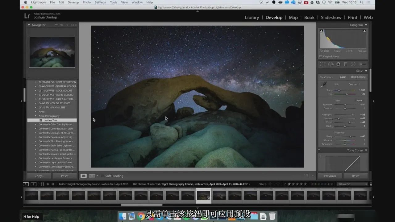Click the Previous button
The width and height of the screenshot is (395, 222).
click(330, 176)
